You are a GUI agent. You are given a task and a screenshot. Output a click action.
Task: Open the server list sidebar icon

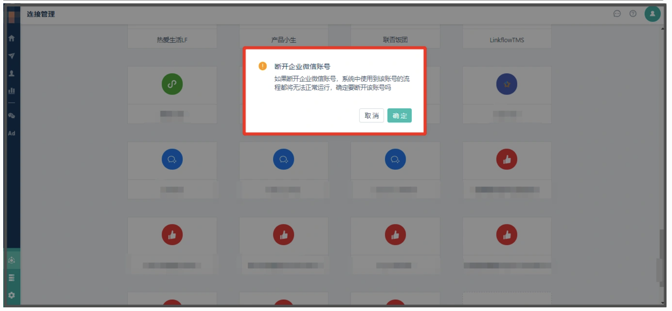click(12, 278)
